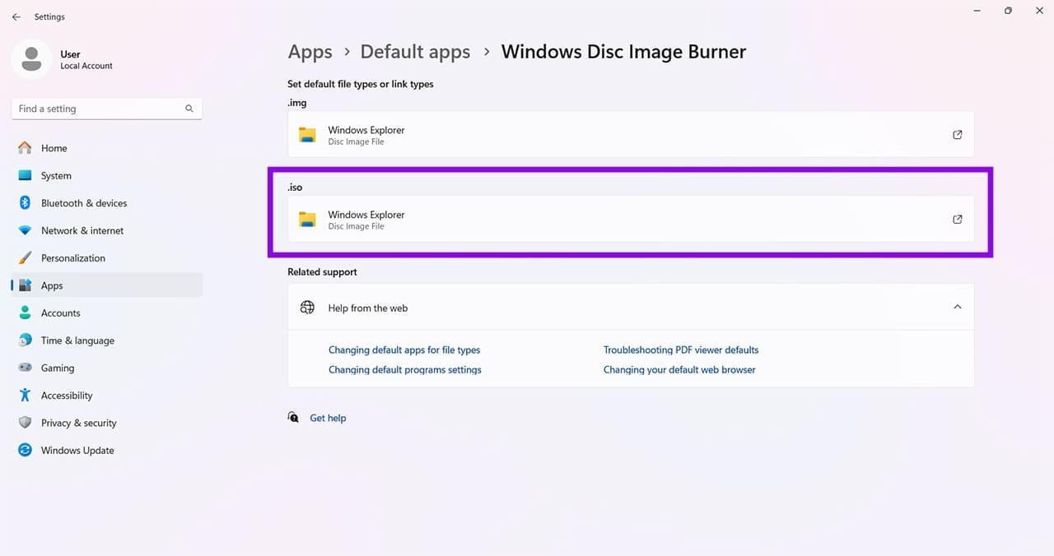This screenshot has height=556, width=1054.
Task: Click the Time & language globe icon
Action: pos(26,341)
